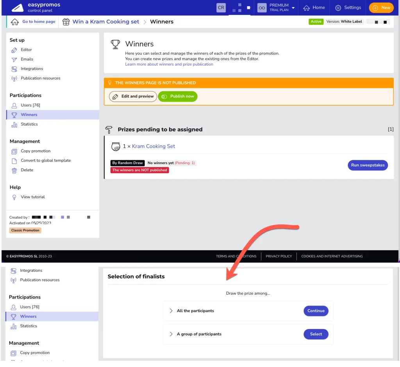Viewport: 400px width, 367px height.
Task: Expand the All the participants option
Action: point(171,311)
